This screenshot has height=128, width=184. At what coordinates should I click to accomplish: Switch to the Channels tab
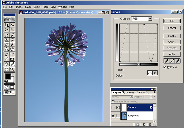tap(130, 92)
